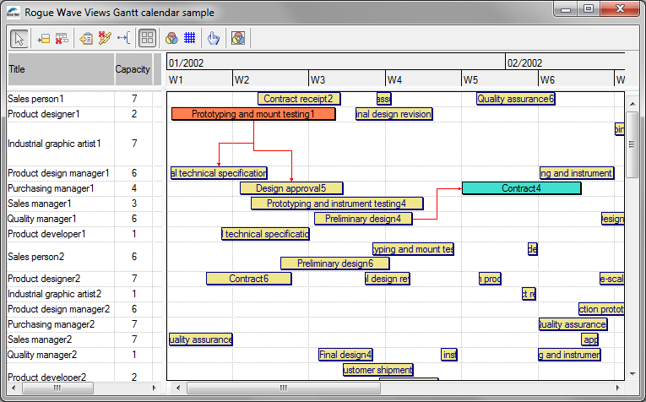Viewport: 646px width, 402px height.
Task: Click the add row toolbar icon
Action: point(43,38)
